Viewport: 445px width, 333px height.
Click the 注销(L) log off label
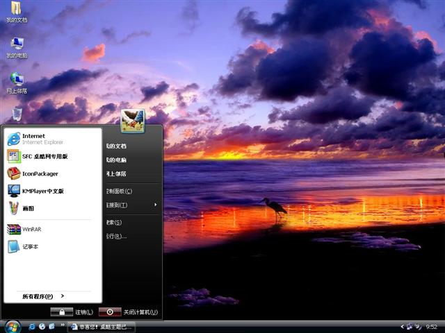[84, 312]
